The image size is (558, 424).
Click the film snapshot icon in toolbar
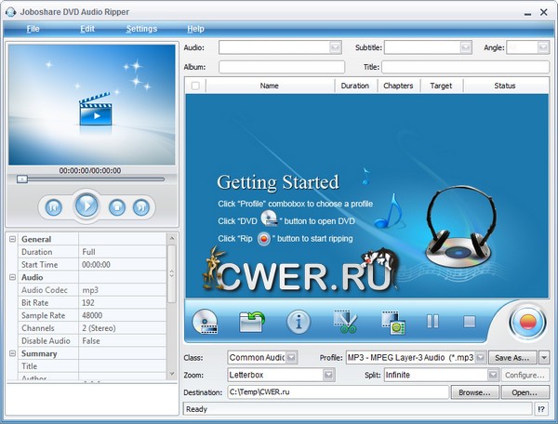392,323
